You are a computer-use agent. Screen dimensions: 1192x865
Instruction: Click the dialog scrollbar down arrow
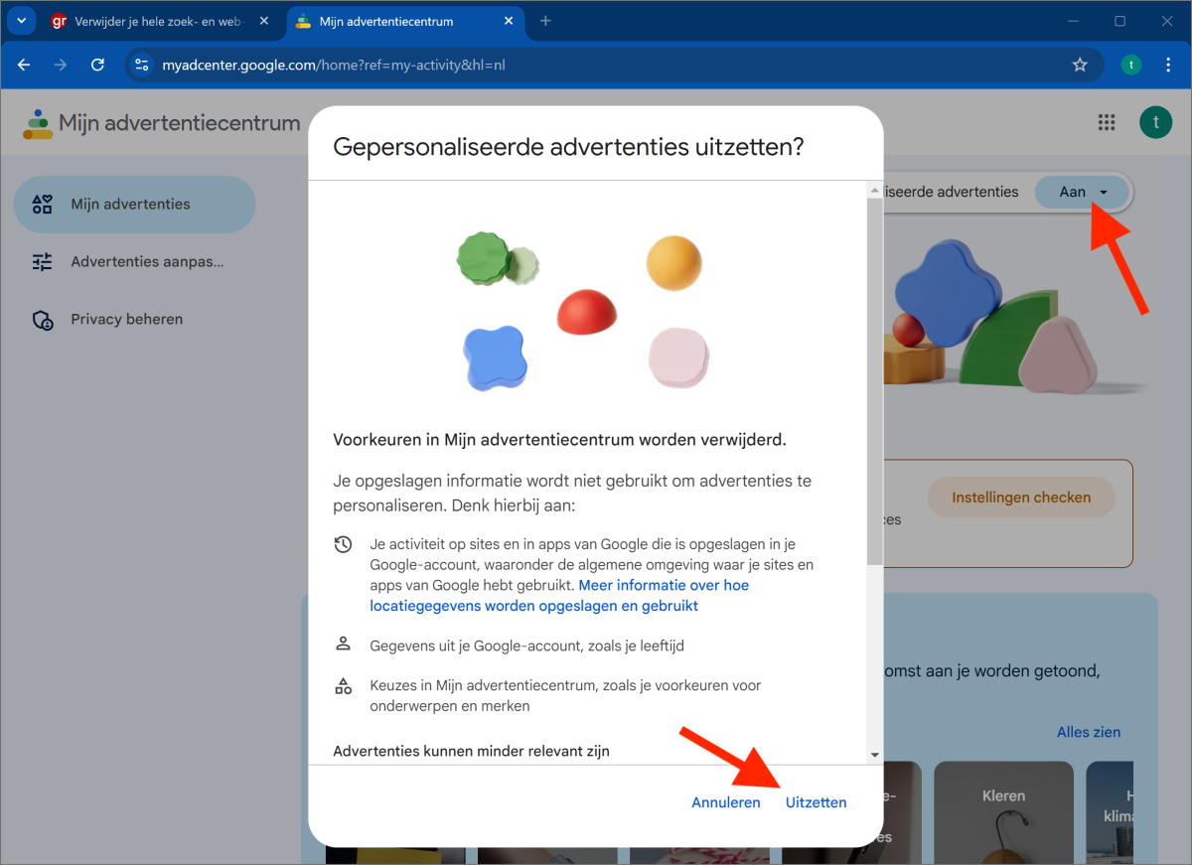pos(874,755)
